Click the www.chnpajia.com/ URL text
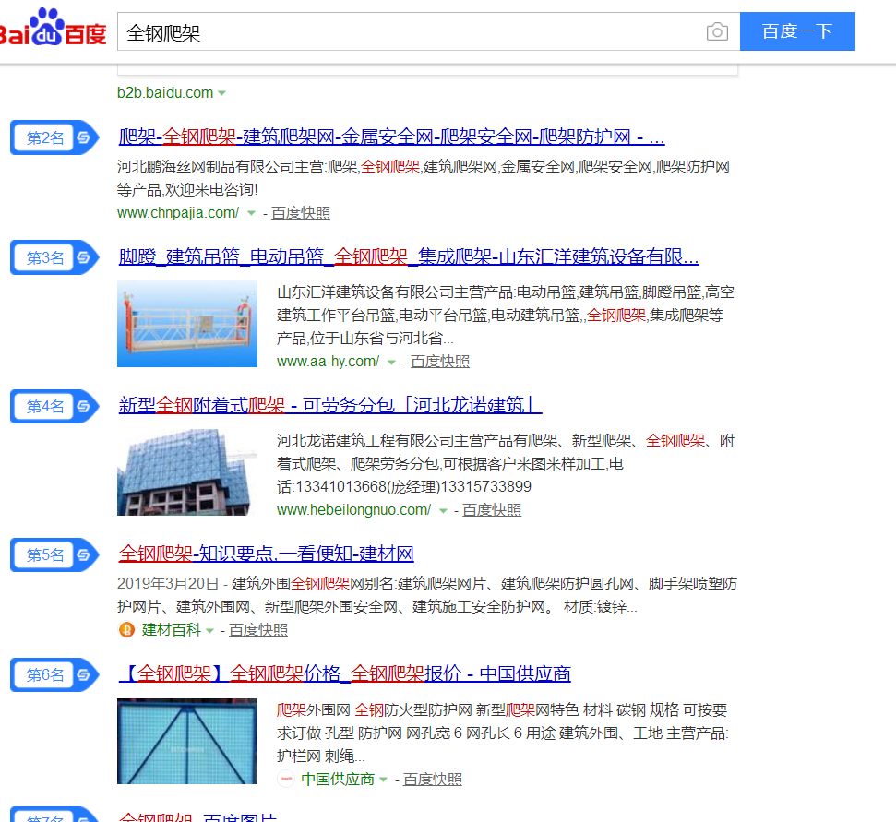Image resolution: width=896 pixels, height=822 pixels. pyautogui.click(x=178, y=213)
